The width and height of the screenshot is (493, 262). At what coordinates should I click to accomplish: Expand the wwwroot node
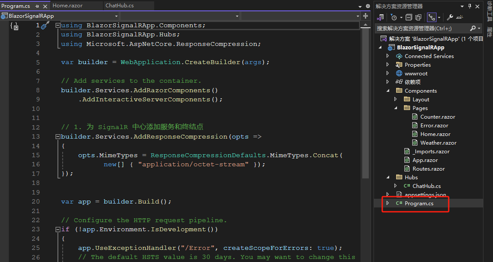(388, 73)
